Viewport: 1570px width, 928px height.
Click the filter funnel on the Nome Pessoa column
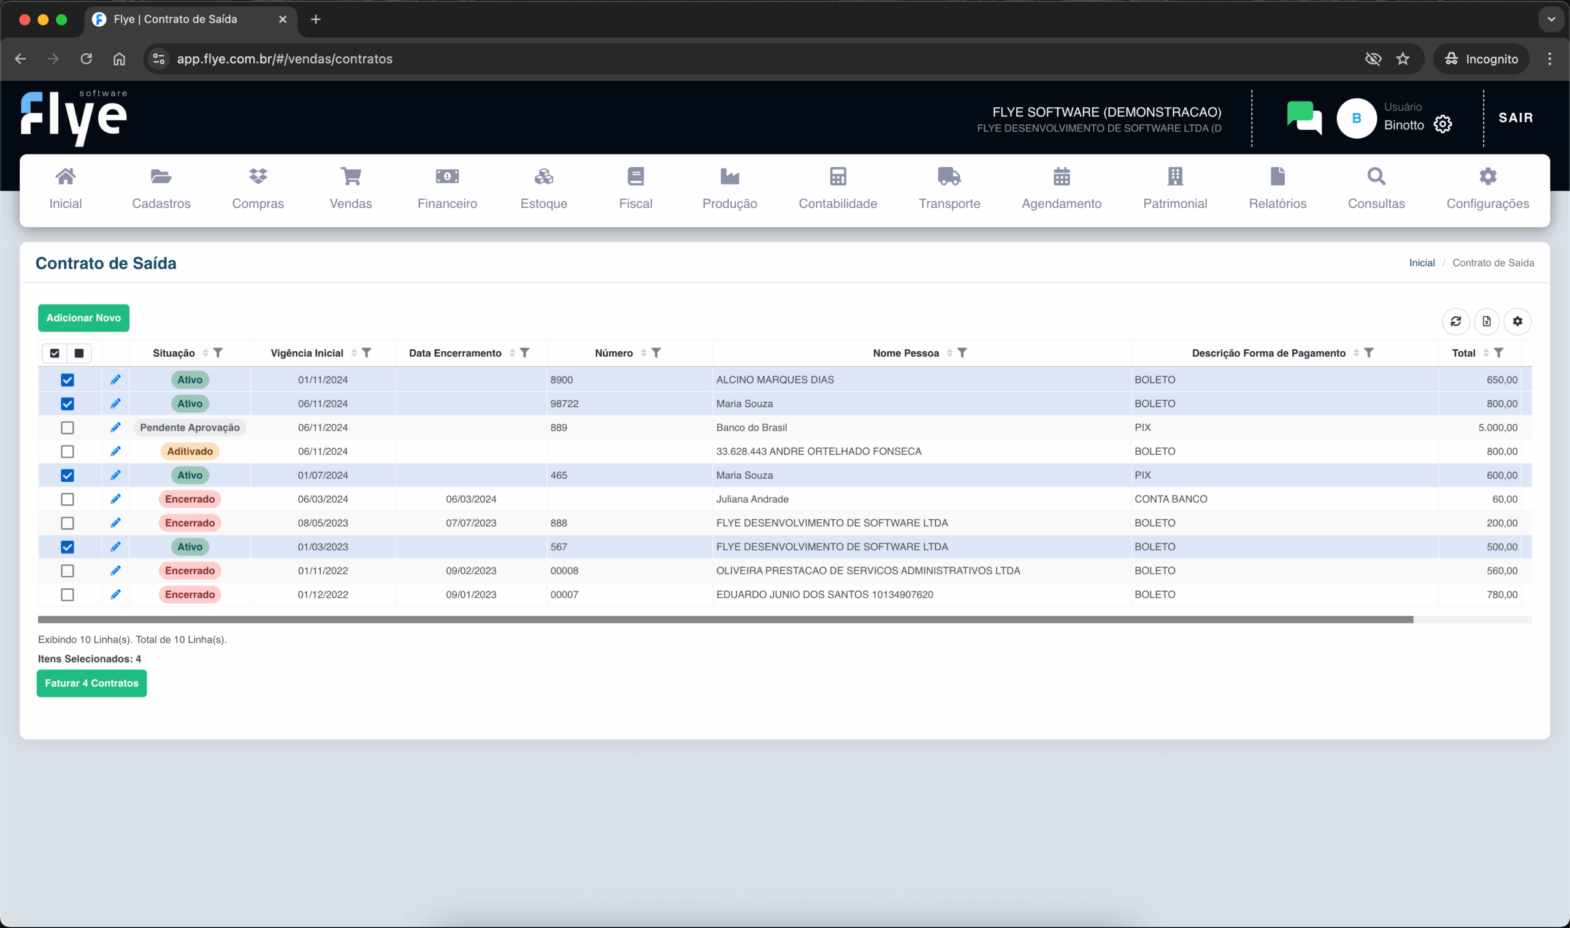963,353
